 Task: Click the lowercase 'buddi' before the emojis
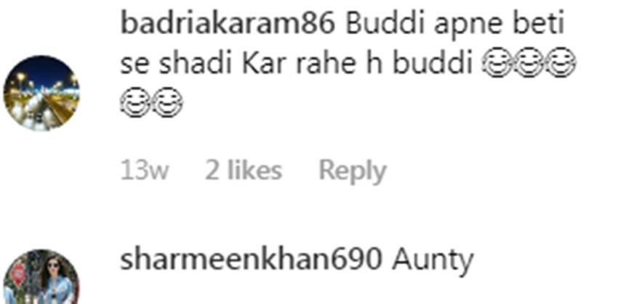[433, 63]
